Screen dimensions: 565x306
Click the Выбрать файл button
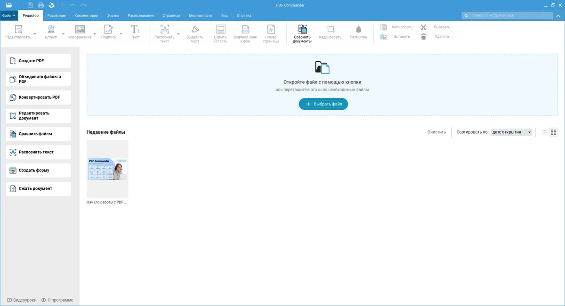323,104
